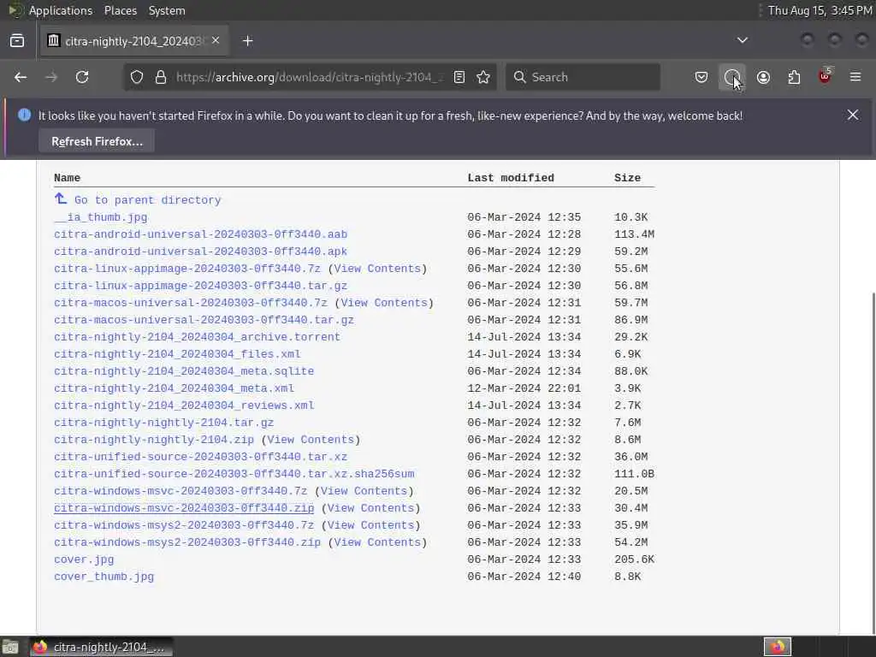This screenshot has width=876, height=657.
Task: Download citra-windows-msvc .7z file
Action: point(181,491)
